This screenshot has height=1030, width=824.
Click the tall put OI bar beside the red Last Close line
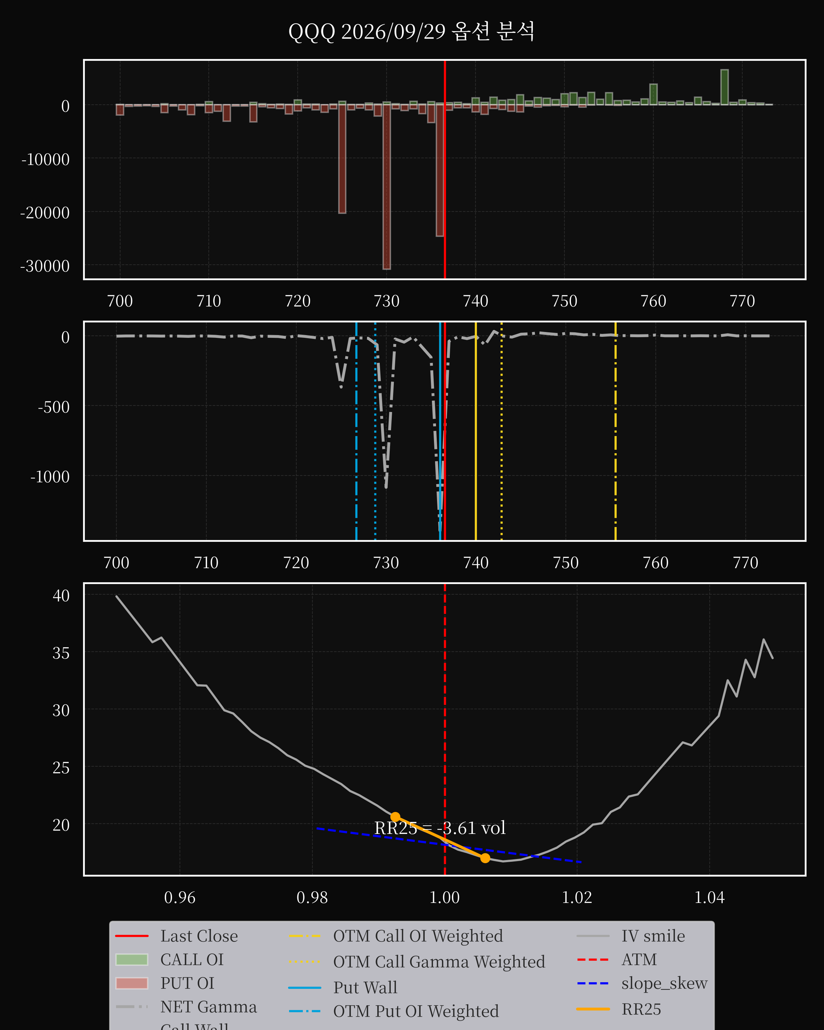click(440, 170)
